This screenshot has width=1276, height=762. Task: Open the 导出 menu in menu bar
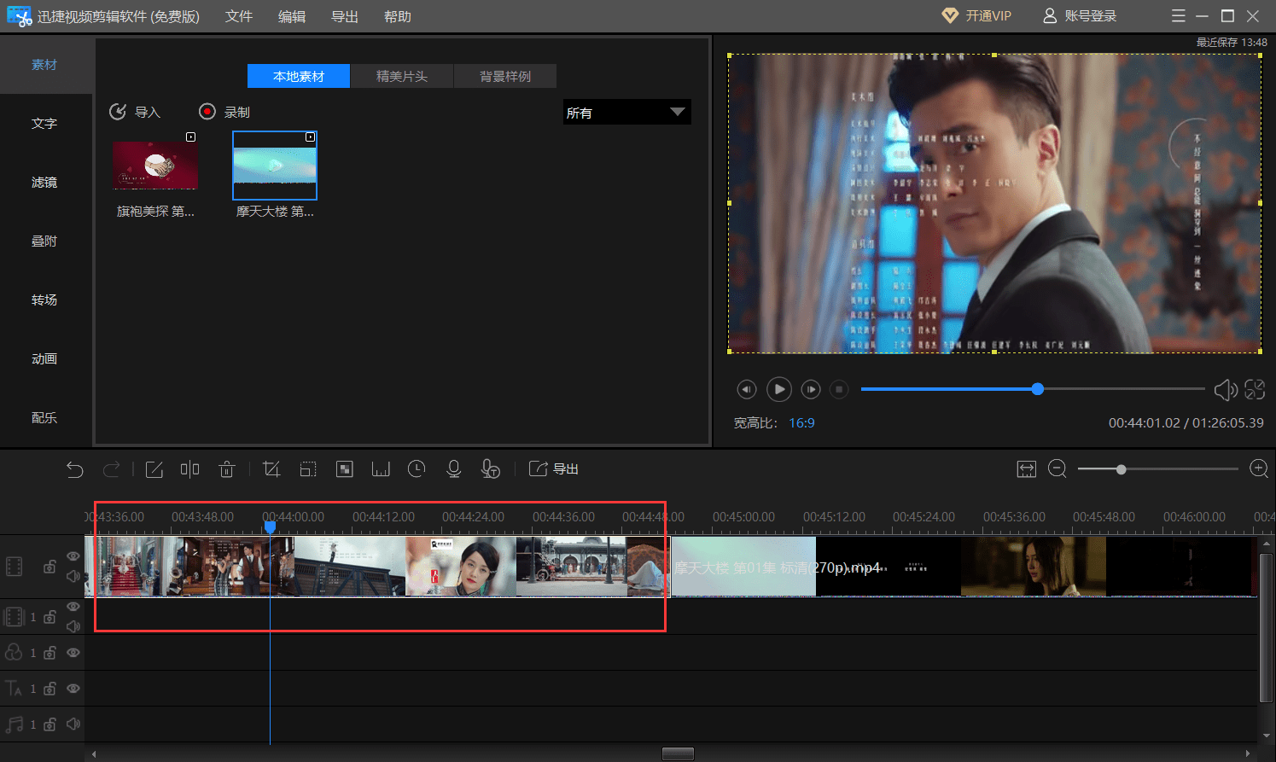pyautogui.click(x=345, y=16)
